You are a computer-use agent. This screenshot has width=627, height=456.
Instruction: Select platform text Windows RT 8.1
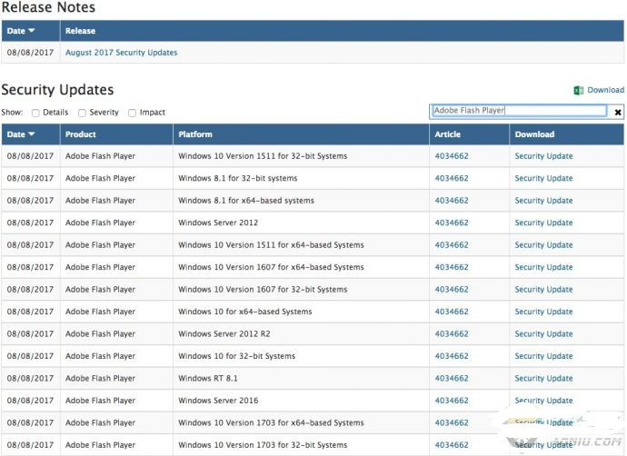point(208,378)
